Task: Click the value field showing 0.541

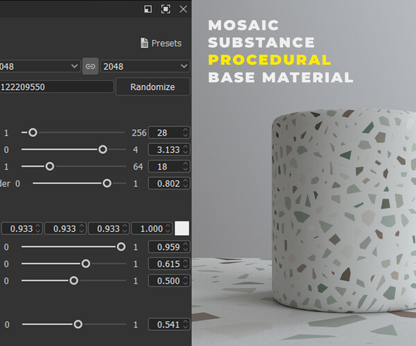Action: [x=169, y=325]
